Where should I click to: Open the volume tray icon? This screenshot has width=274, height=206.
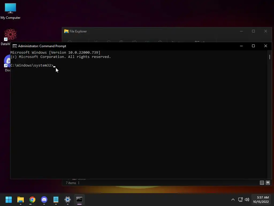[247, 200]
